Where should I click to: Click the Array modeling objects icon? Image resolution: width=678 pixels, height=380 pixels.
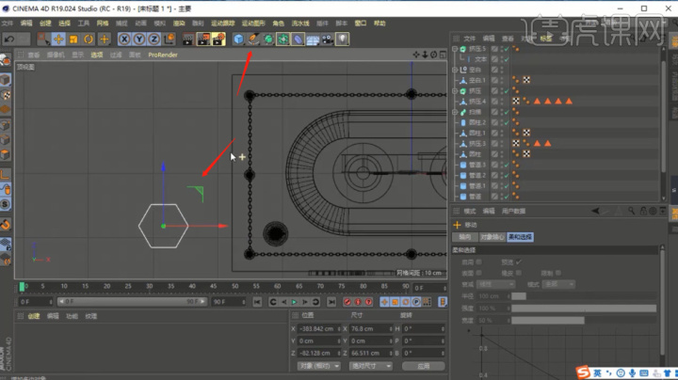click(x=282, y=40)
